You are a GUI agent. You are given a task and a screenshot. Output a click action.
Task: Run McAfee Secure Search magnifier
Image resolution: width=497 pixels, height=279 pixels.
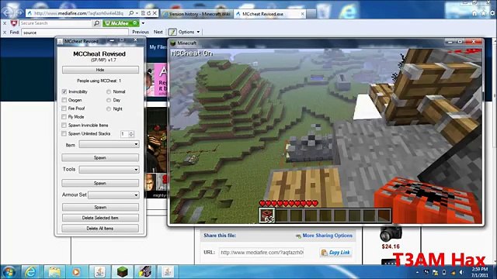[x=96, y=23]
